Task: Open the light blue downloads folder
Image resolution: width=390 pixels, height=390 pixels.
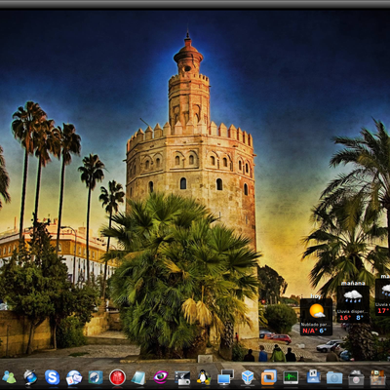Action: 334,378
